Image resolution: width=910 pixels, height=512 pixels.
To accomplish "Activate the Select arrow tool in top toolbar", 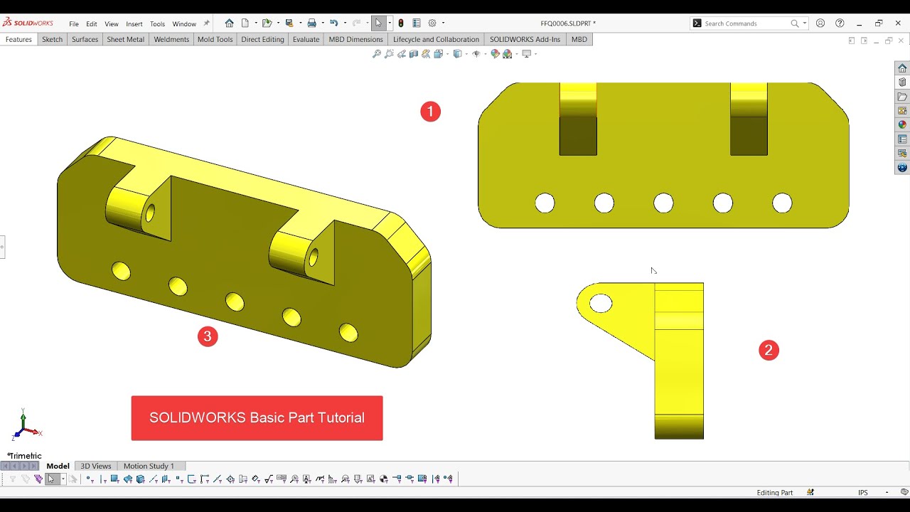I will 378,23.
